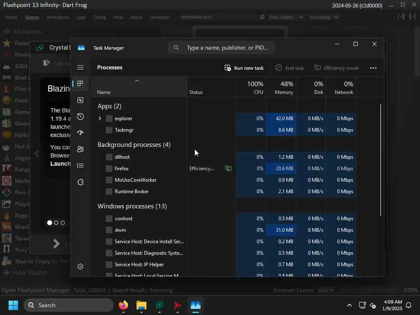Screen dimensions: 420x315
Task: Open Task Manager settings gear
Action: [80, 267]
